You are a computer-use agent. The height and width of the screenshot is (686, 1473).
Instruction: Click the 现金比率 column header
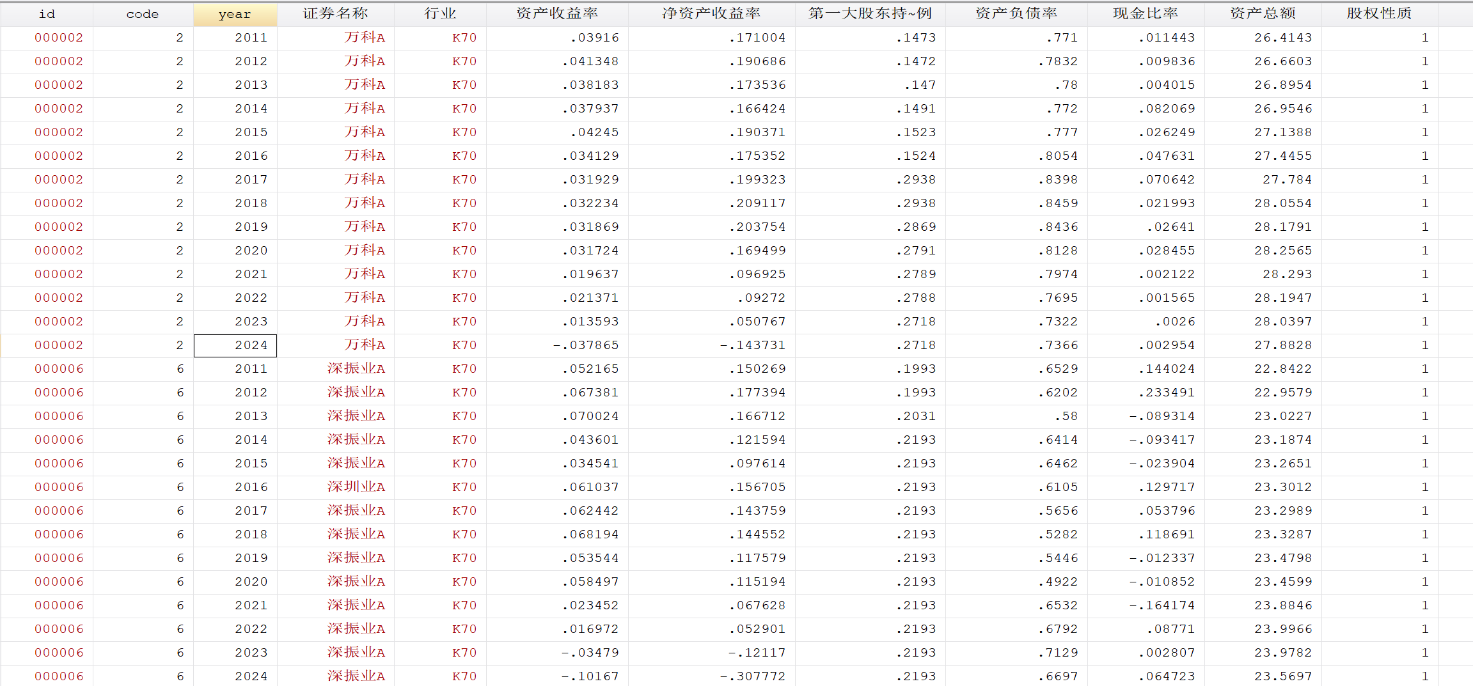(1146, 14)
